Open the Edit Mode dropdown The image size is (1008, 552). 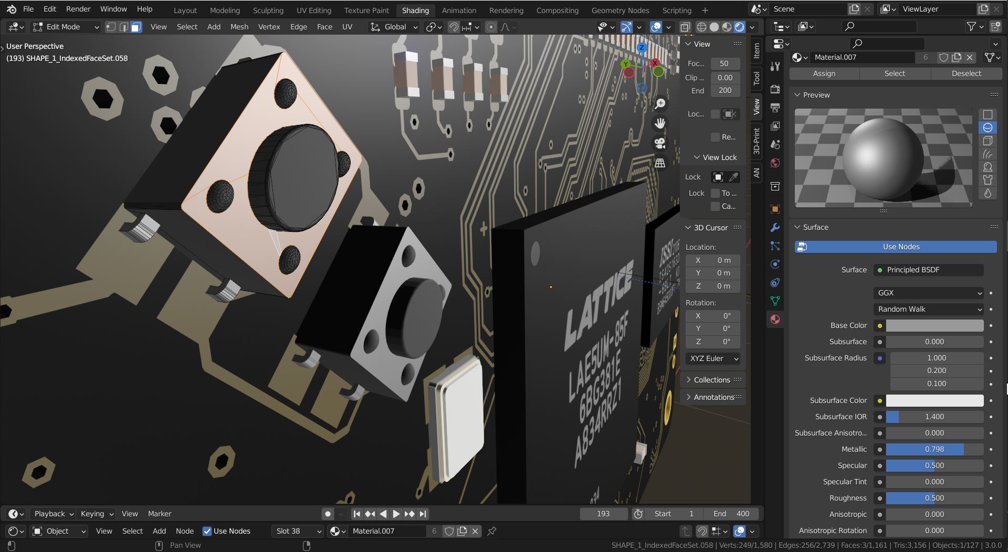click(66, 27)
